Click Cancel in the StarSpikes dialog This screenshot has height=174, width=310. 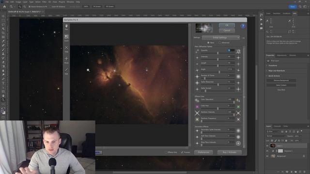(227, 30)
